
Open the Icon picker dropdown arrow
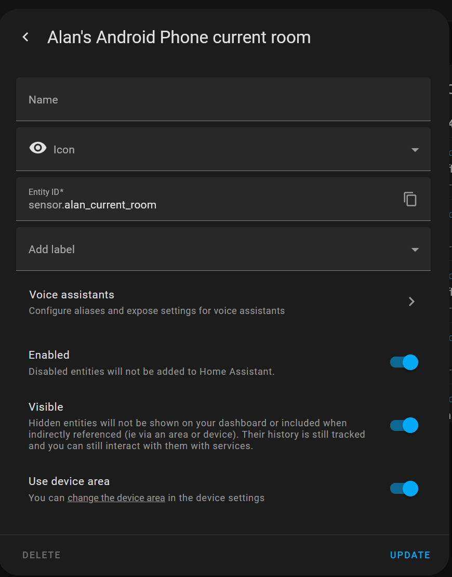[x=415, y=150]
